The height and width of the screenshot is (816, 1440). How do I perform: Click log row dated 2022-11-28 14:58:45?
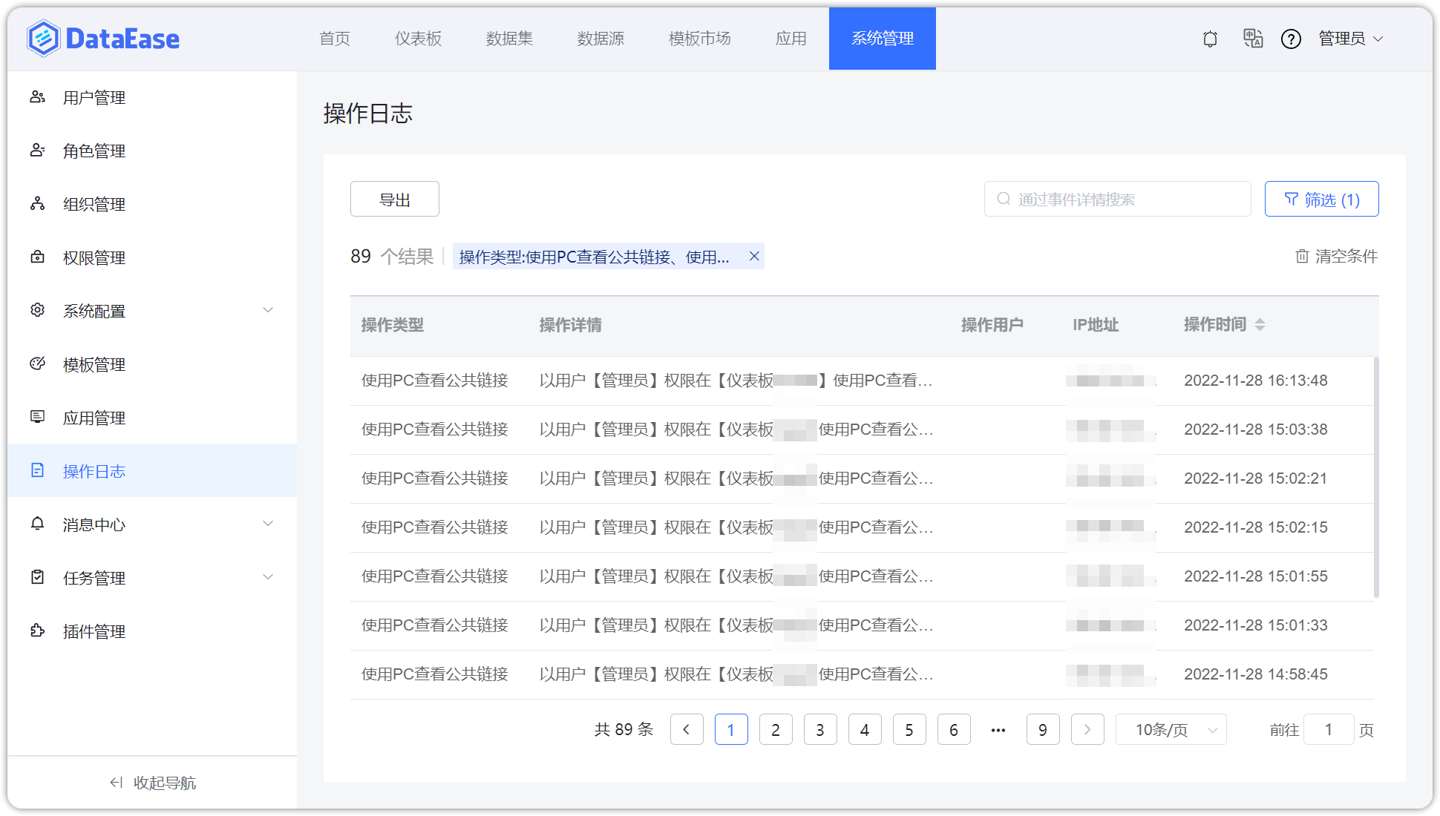(x=862, y=674)
